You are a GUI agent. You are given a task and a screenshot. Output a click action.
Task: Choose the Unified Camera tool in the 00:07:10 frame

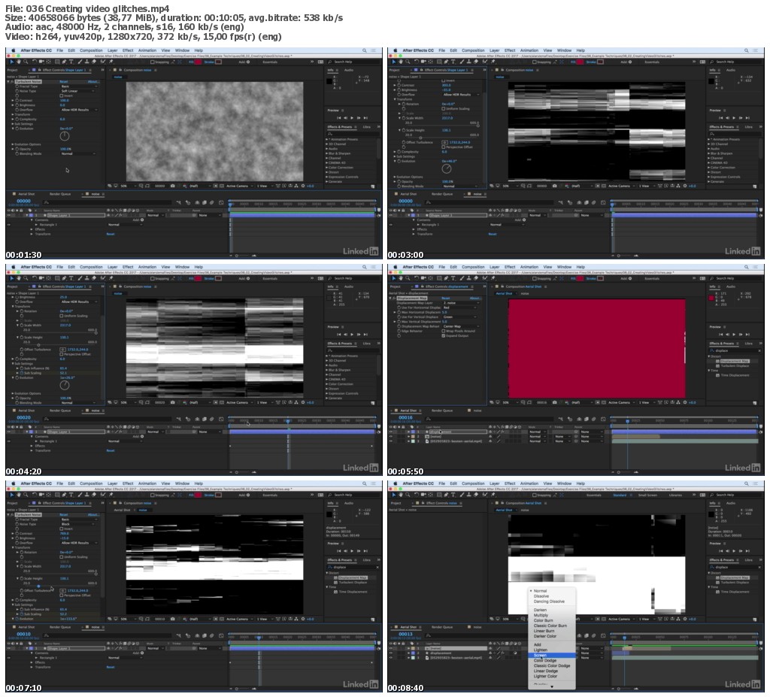point(41,495)
